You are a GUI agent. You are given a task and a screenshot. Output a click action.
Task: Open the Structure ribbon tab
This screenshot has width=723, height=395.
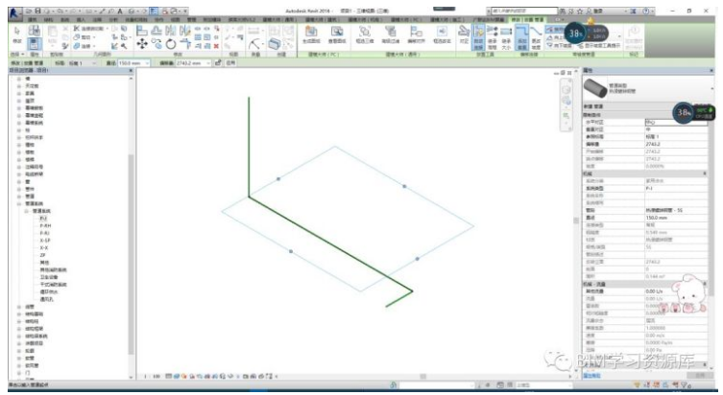point(48,20)
